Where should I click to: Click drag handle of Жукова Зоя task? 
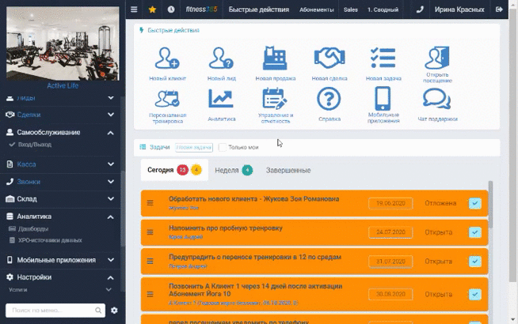(150, 203)
